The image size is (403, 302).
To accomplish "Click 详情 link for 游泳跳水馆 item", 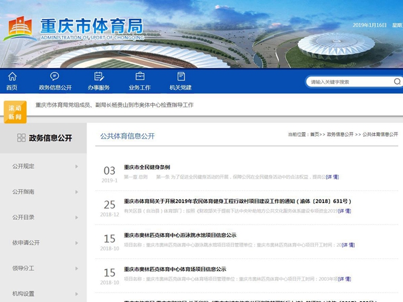I will (x=348, y=245).
